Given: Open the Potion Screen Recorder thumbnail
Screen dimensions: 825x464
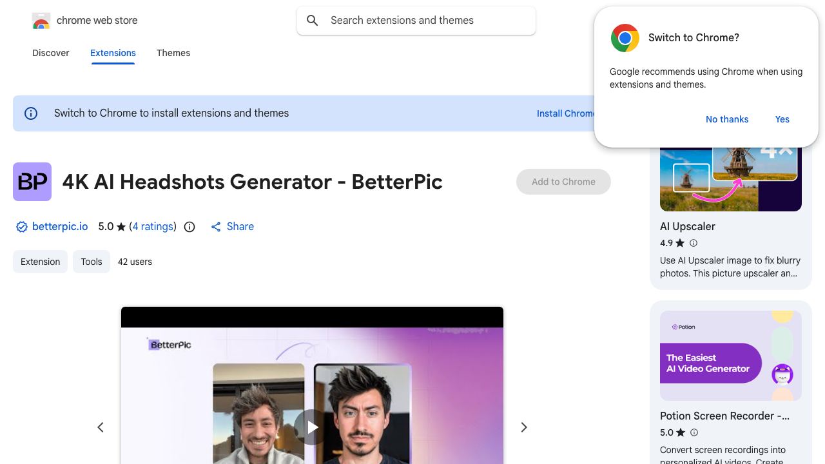Looking at the screenshot, I should [x=731, y=356].
